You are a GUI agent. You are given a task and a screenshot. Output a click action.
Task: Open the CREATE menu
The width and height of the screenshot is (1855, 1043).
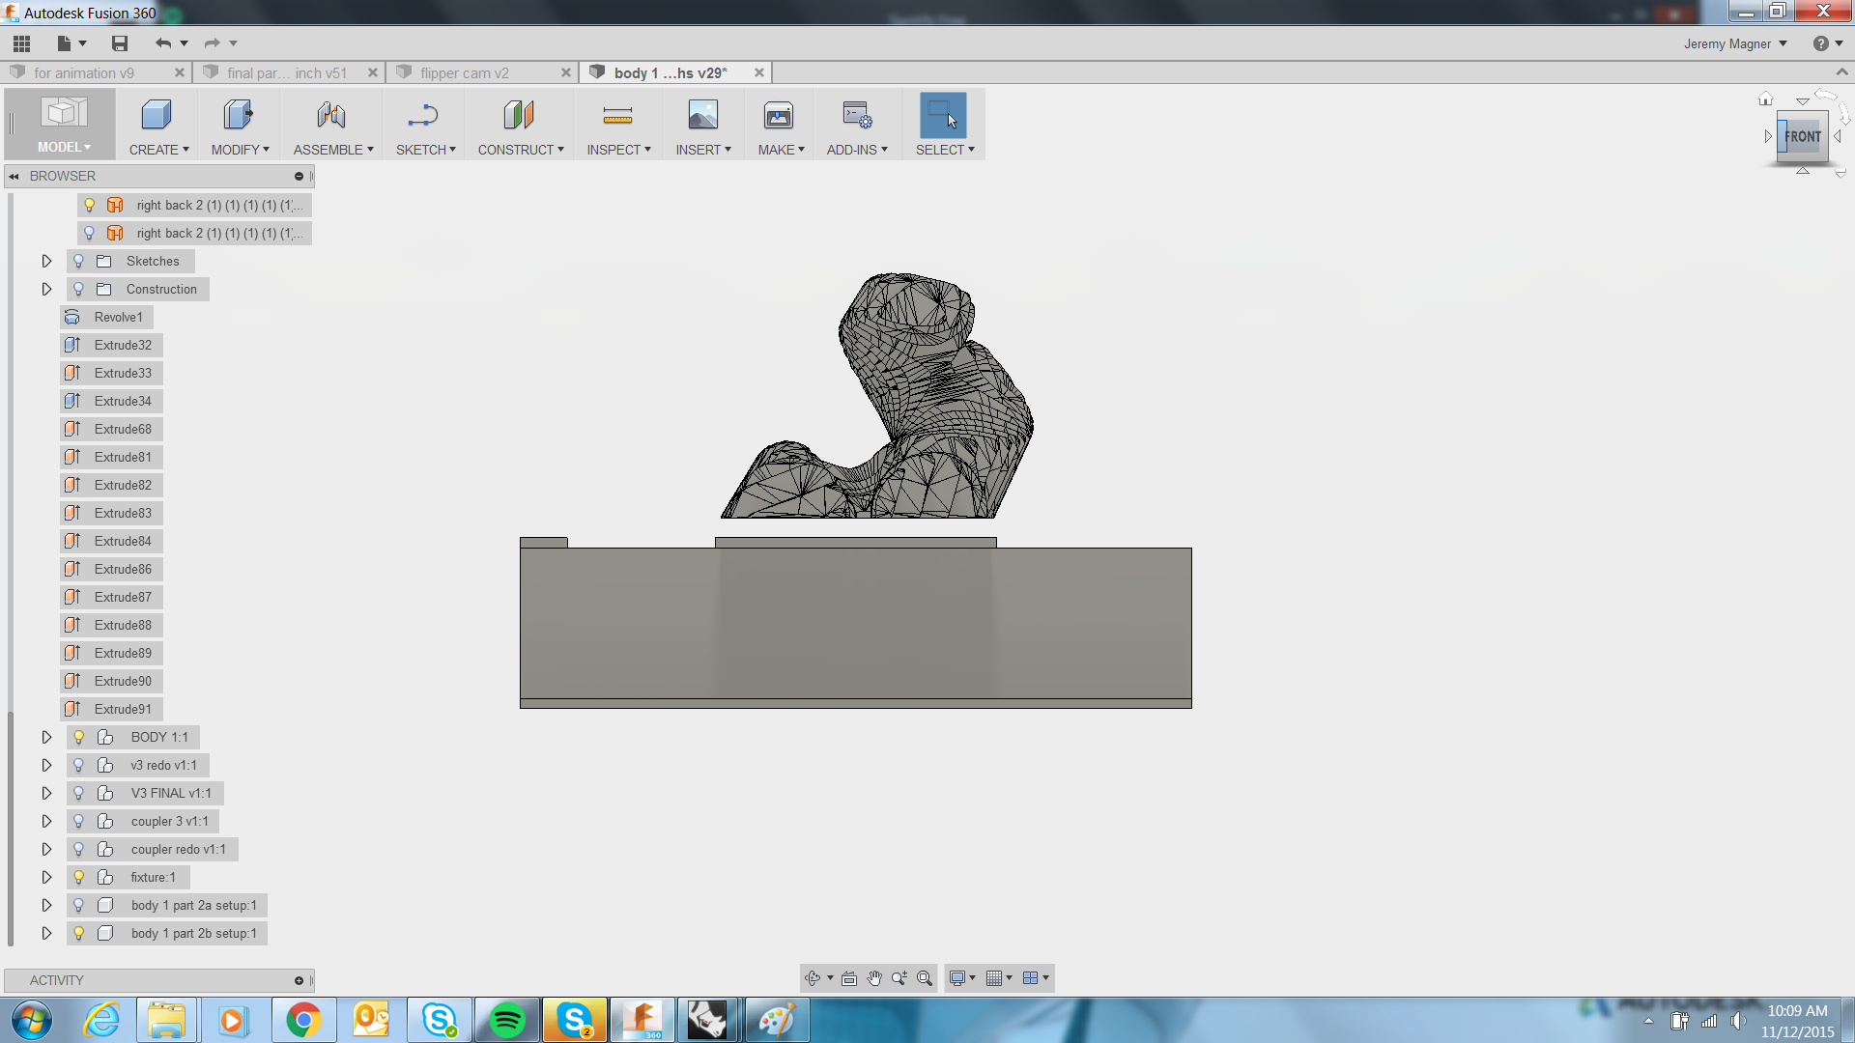point(158,150)
